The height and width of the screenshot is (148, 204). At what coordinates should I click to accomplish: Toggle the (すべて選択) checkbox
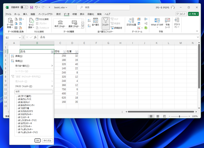tap(19, 96)
